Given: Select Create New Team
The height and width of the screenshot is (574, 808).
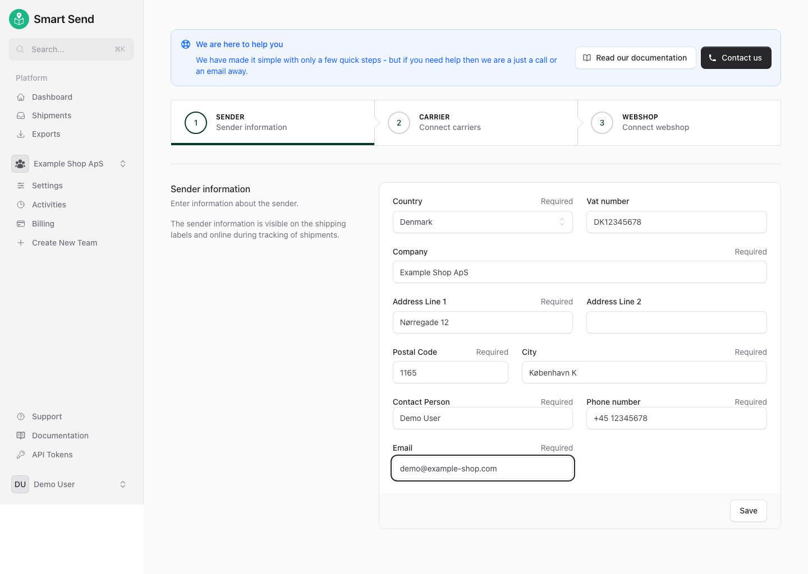Looking at the screenshot, I should (72, 243).
